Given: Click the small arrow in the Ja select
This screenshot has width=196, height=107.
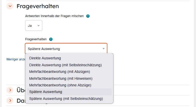Looking at the screenshot, I should (x=38, y=25).
